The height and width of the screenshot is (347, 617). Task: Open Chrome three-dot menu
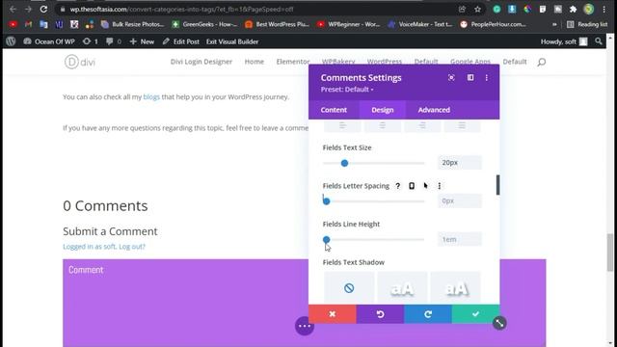tap(604, 9)
